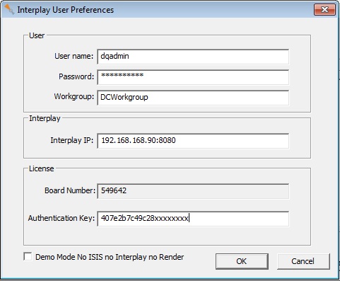Click the "Authentication Key:" label
Viewport: 340px width, 281px height.
[61, 218]
